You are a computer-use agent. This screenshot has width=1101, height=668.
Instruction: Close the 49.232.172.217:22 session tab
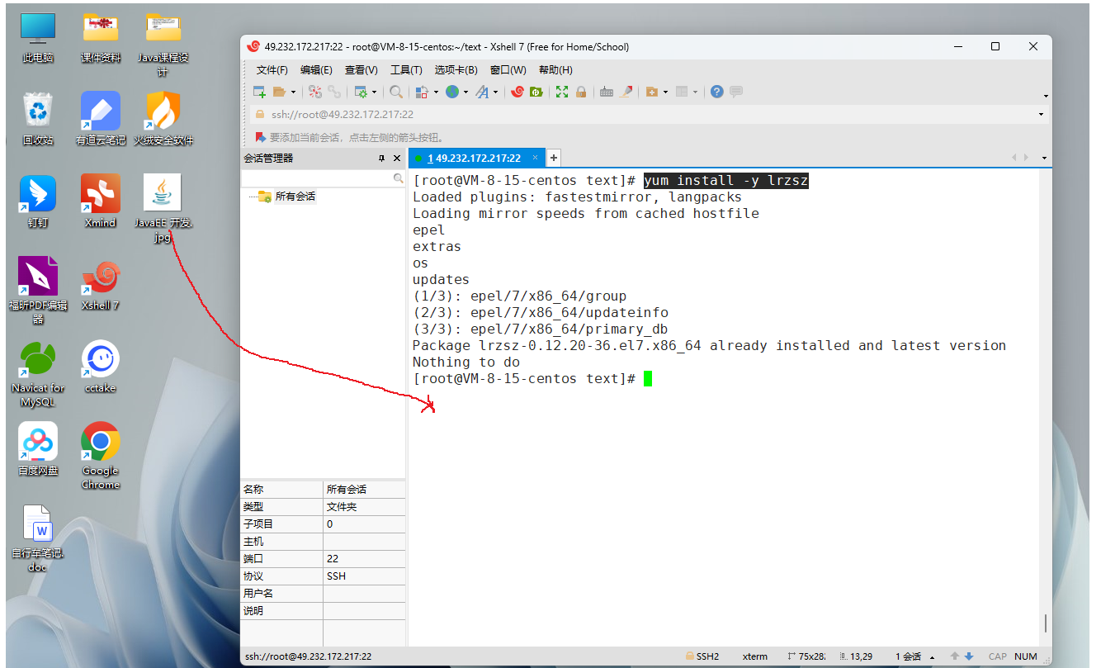coord(536,157)
